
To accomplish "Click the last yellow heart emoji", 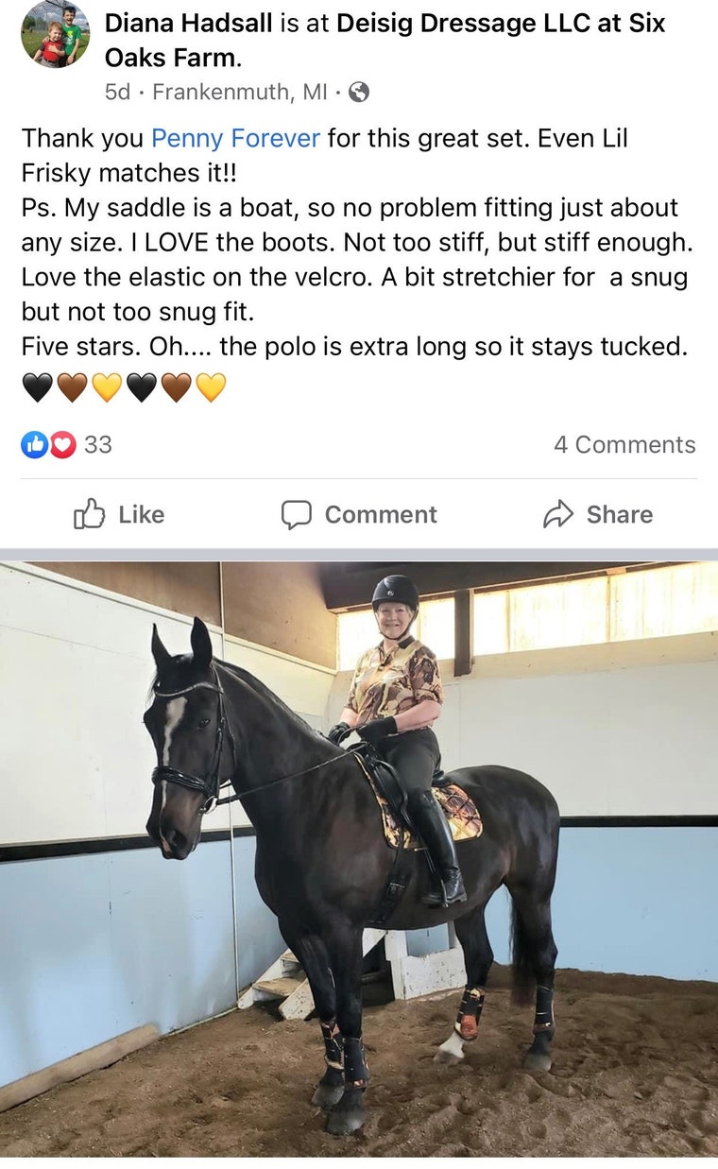I will pyautogui.click(x=210, y=387).
